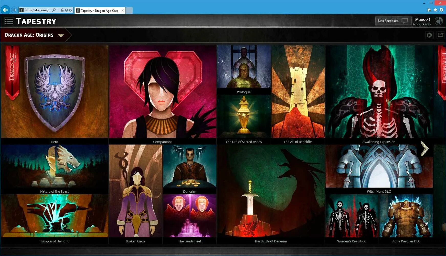Click the '6 hours ago' timestamp
The image size is (446, 256).
[x=422, y=24]
